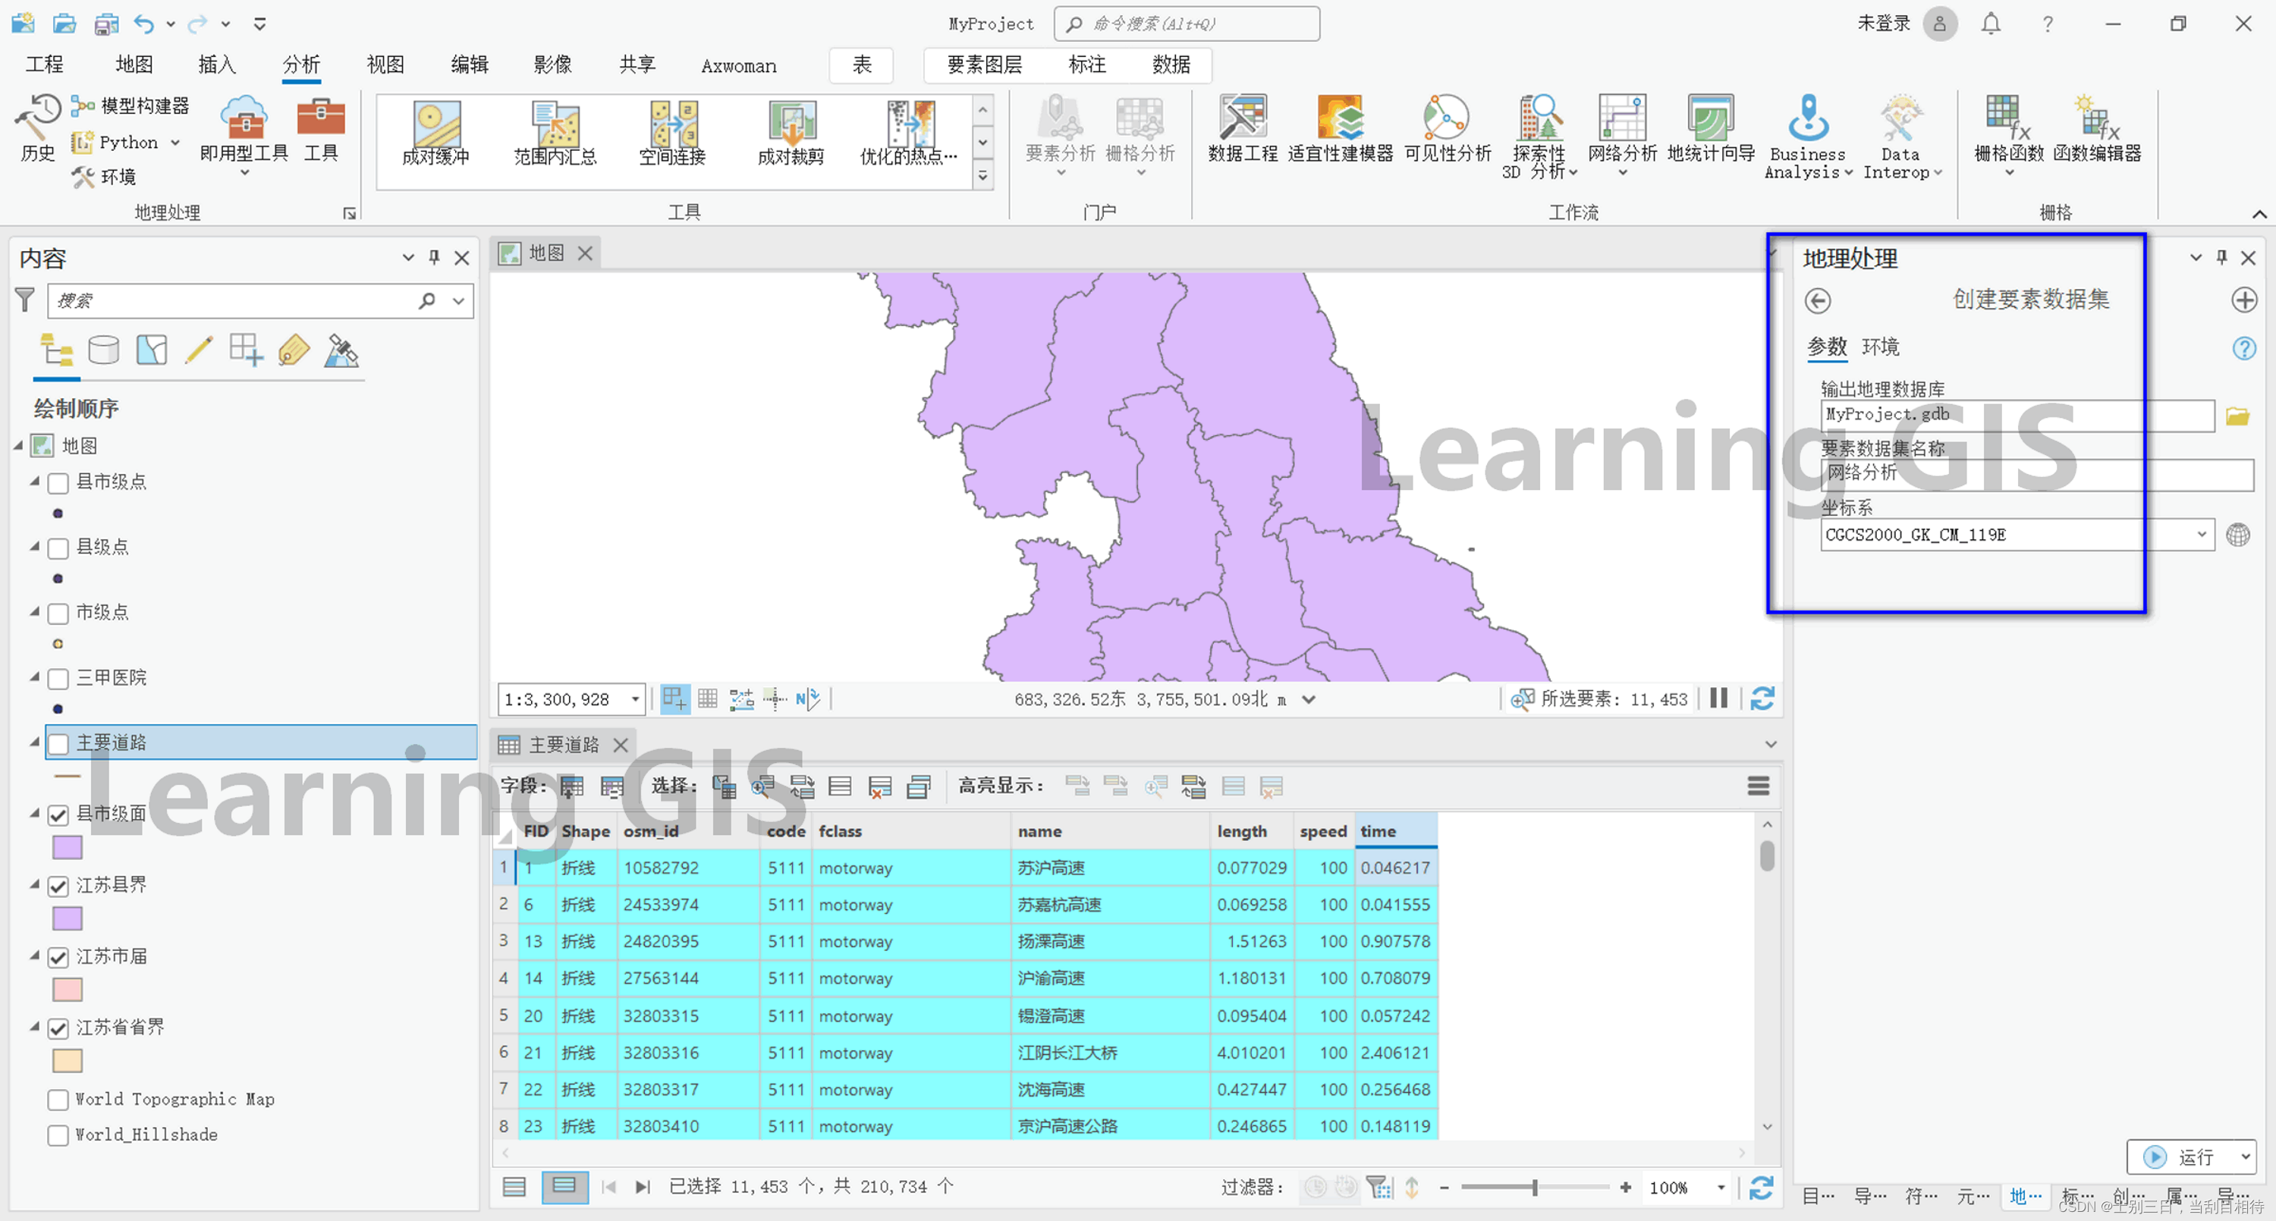Expand the 输出地理数据库 file picker
Screen dimensions: 2276x1221
pos(2241,416)
